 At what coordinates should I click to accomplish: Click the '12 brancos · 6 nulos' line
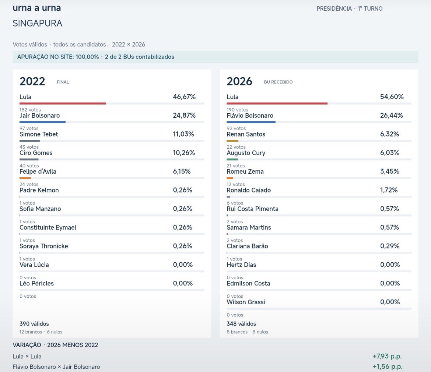pyautogui.click(x=41, y=332)
